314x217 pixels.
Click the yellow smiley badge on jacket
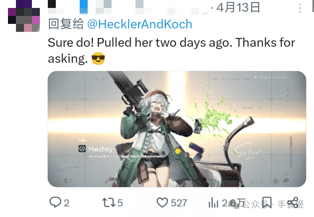(x=178, y=151)
